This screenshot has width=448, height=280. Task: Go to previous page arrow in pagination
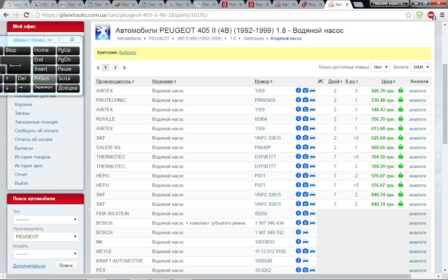pos(98,68)
